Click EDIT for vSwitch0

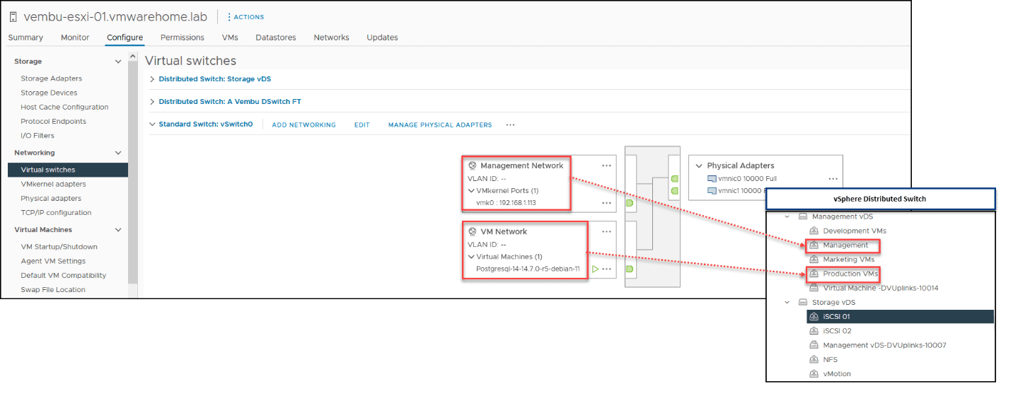pos(362,125)
